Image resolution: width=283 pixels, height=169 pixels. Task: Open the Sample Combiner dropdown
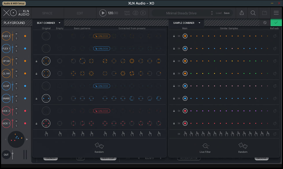187,23
